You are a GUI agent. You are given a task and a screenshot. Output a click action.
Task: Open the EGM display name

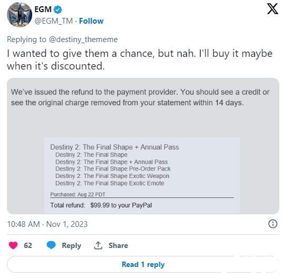(43, 9)
